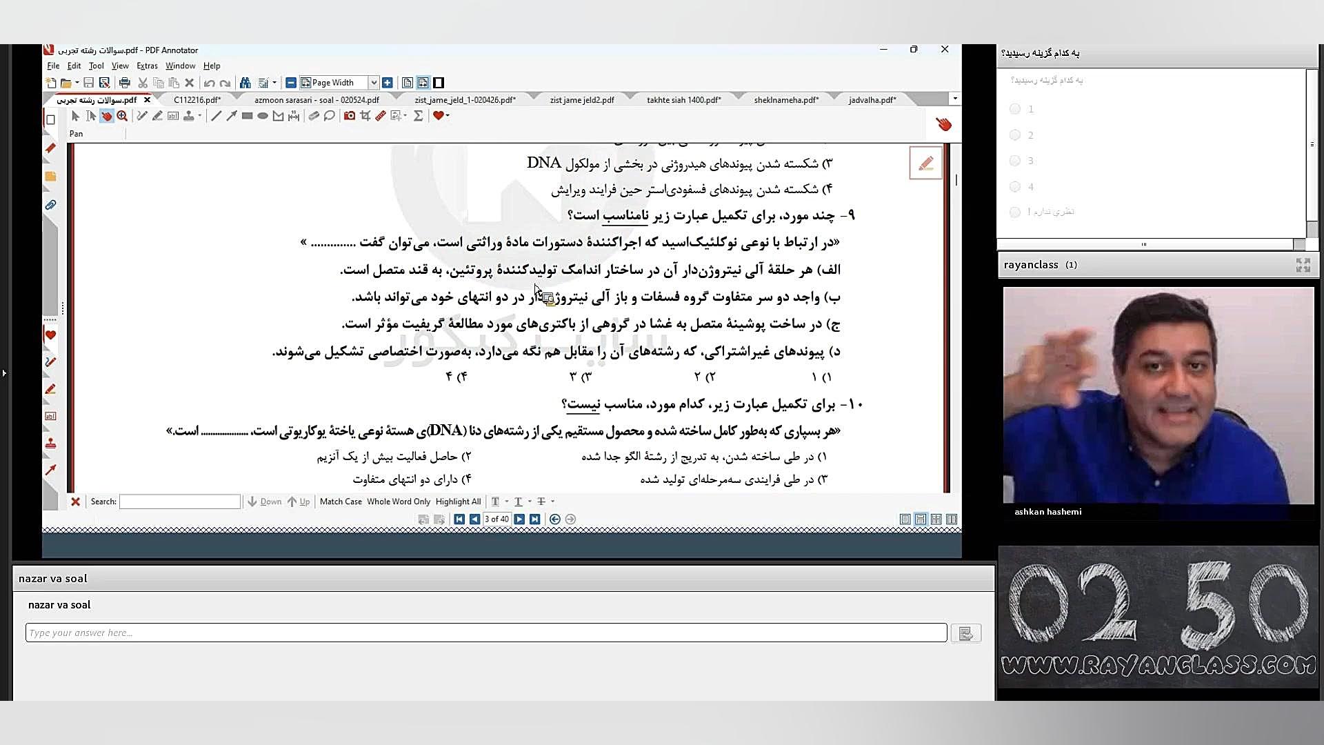This screenshot has width=1324, height=745.
Task: Click the Snapshot camera tool
Action: pos(350,116)
